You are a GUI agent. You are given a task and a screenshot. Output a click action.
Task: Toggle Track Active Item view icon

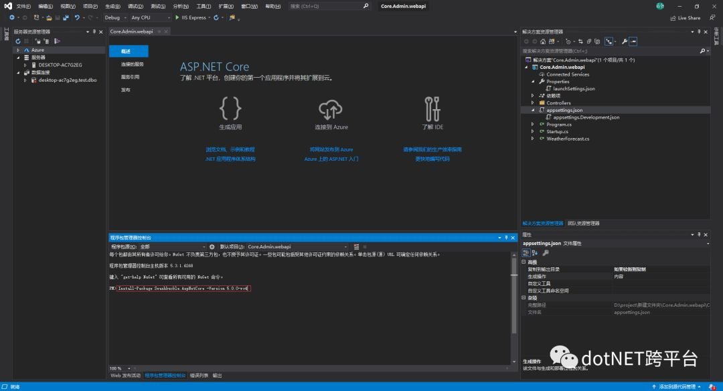(x=609, y=42)
